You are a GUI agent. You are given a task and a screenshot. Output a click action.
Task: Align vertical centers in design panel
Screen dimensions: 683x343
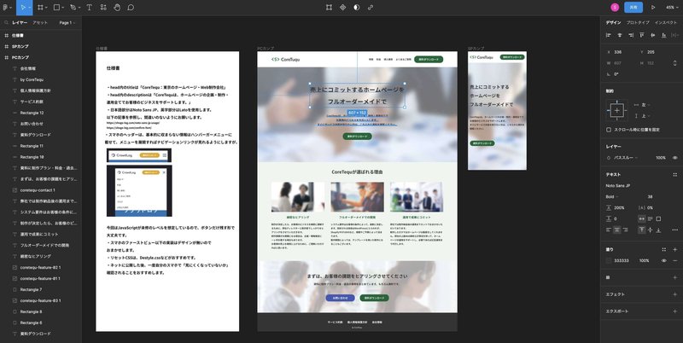[x=652, y=35]
